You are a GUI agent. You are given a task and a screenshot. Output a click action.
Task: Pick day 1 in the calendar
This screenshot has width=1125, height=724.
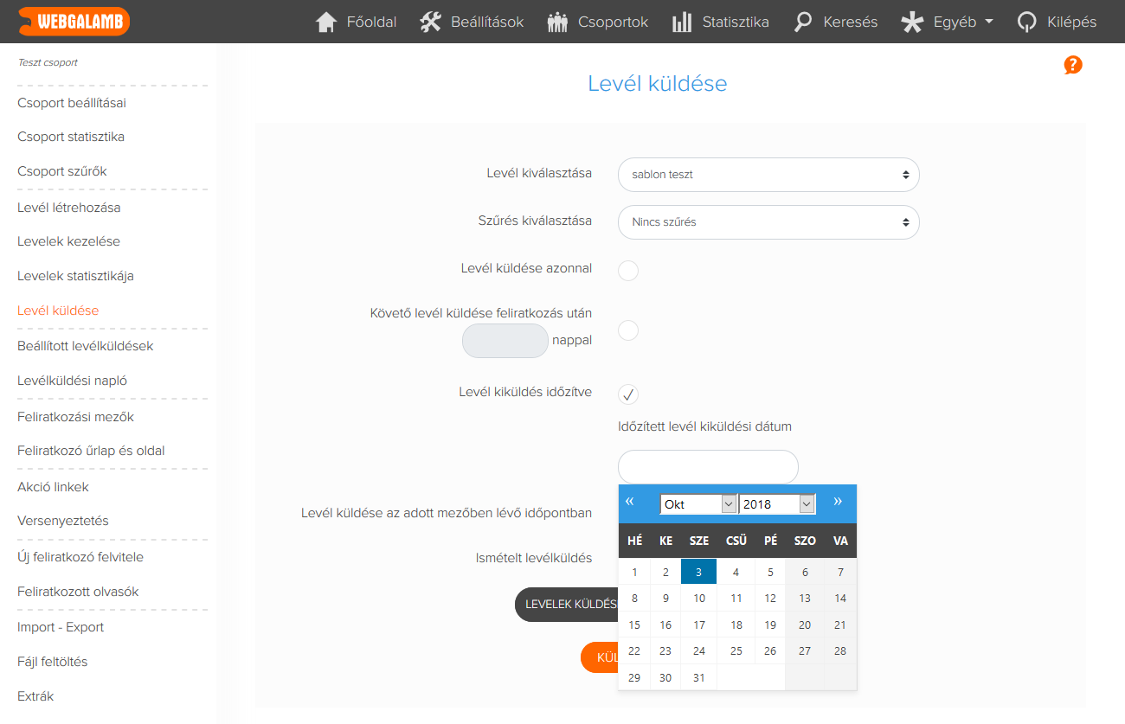[634, 572]
